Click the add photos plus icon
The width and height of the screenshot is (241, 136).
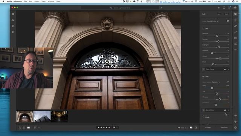click(x=13, y=14)
